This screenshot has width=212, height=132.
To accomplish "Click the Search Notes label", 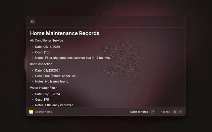I will (44, 112).
